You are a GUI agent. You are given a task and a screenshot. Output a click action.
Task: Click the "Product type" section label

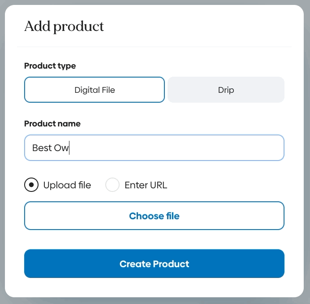[x=50, y=66]
